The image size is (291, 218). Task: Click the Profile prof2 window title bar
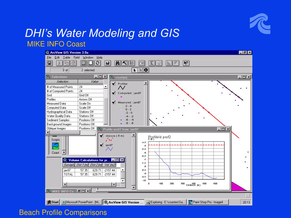pyautogui.click(x=164, y=129)
